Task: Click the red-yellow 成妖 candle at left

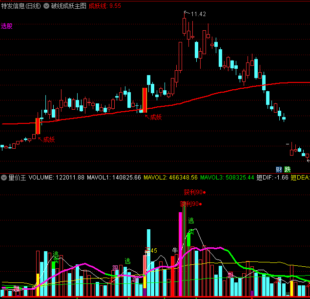Action: point(38,126)
